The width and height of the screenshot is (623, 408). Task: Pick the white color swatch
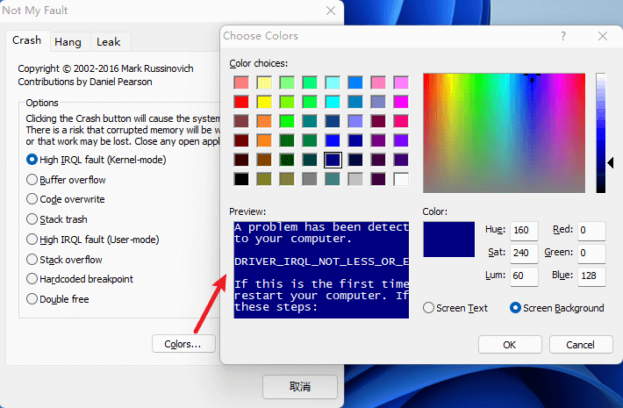401,179
